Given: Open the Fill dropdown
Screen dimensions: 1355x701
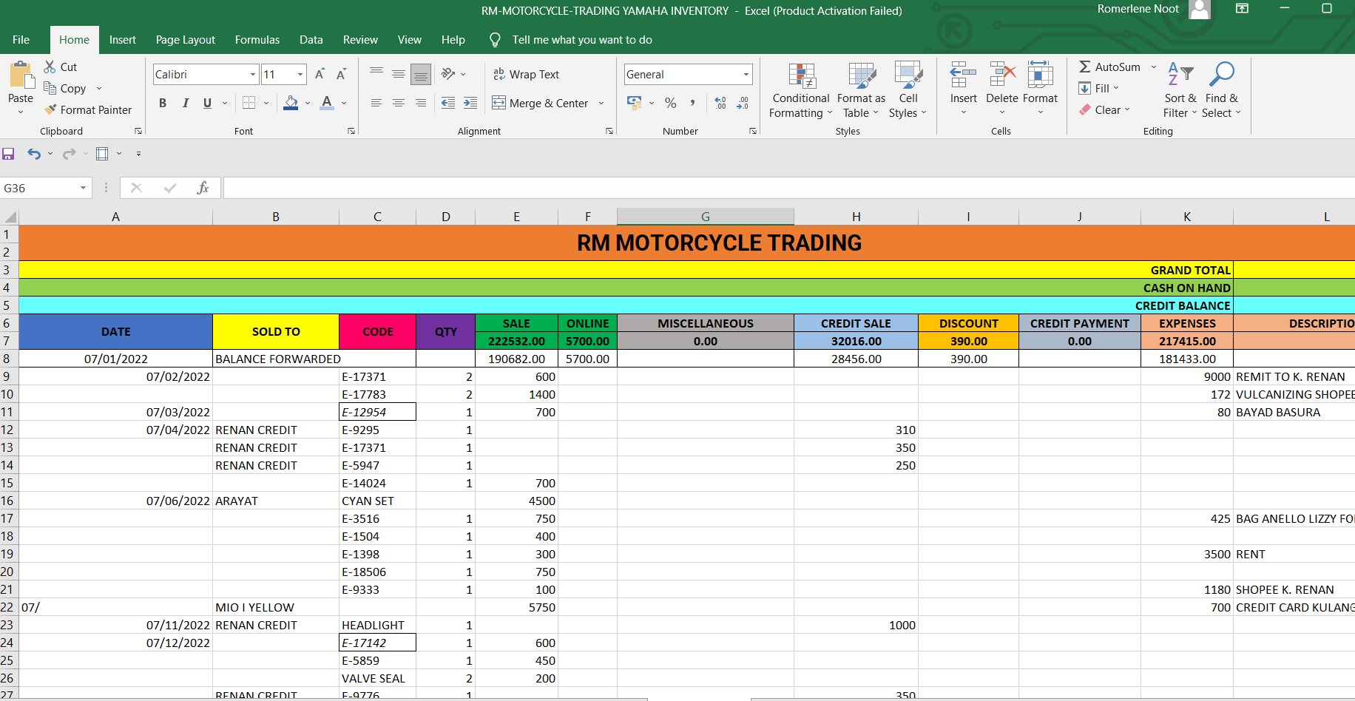Looking at the screenshot, I should 1099,88.
